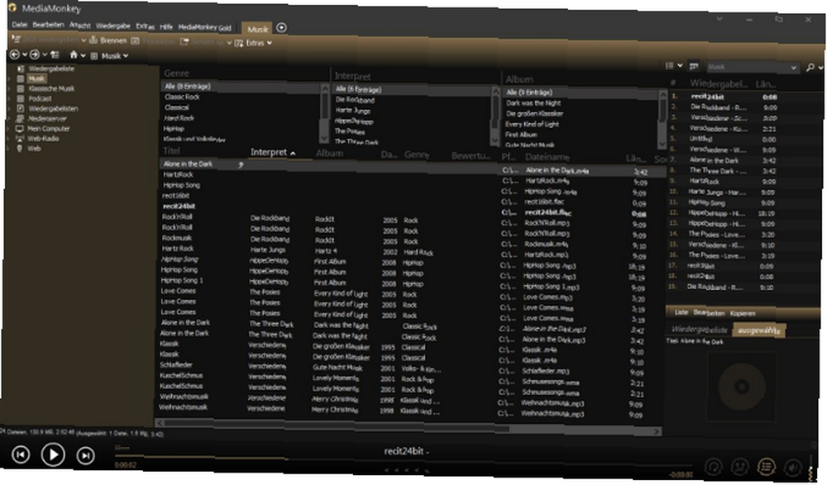This screenshot has height=485, width=827.
Task: Select Klassische Musik in the media tree
Action: click(51, 88)
